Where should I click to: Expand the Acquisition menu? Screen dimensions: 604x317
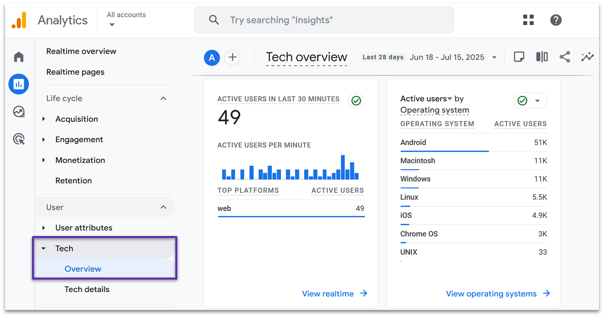pyautogui.click(x=44, y=119)
